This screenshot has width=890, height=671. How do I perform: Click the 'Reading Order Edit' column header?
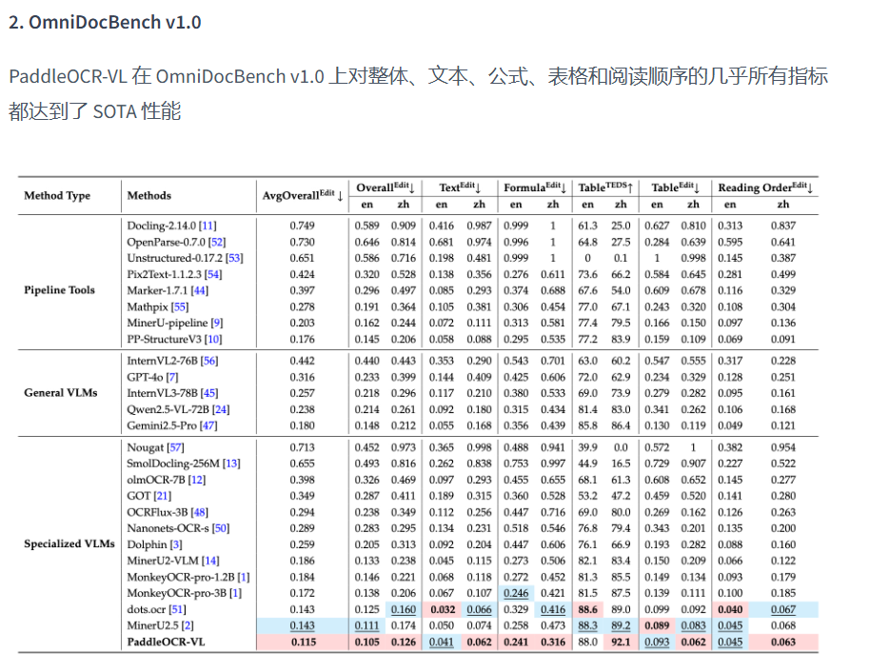pyautogui.click(x=764, y=187)
